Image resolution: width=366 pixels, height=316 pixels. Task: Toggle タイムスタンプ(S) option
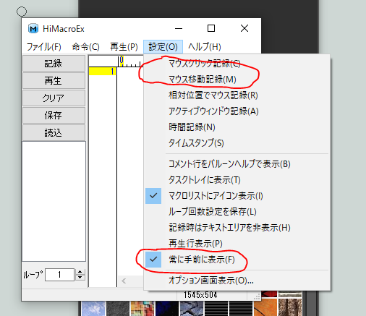tap(237, 143)
